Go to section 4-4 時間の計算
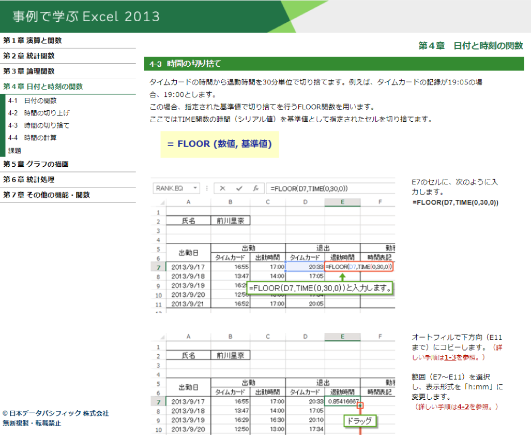Viewport: 531px width, 435px height. 33,137
